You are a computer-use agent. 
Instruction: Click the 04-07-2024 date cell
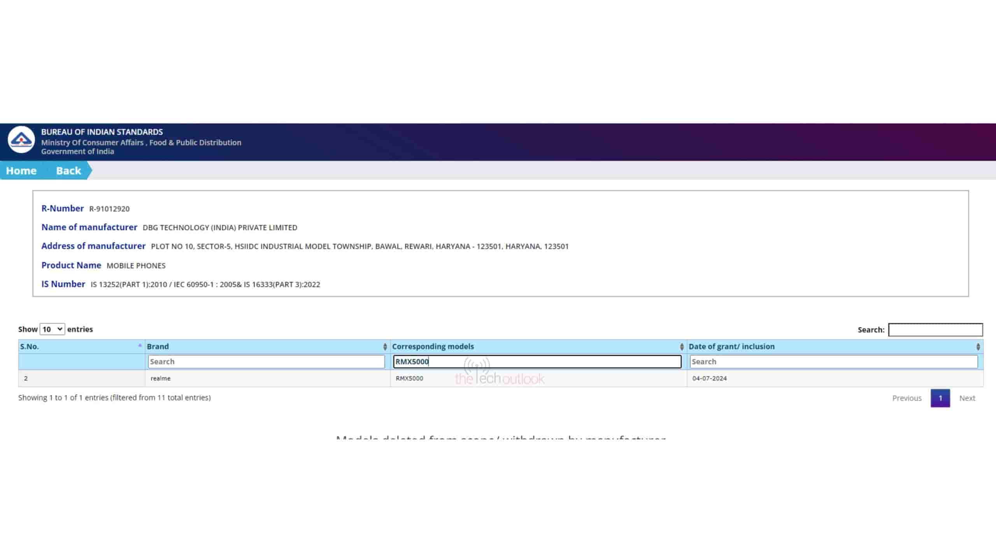(709, 378)
